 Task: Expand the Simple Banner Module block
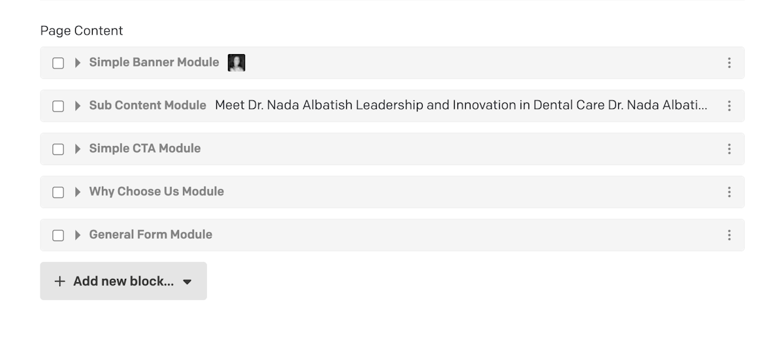tap(78, 63)
